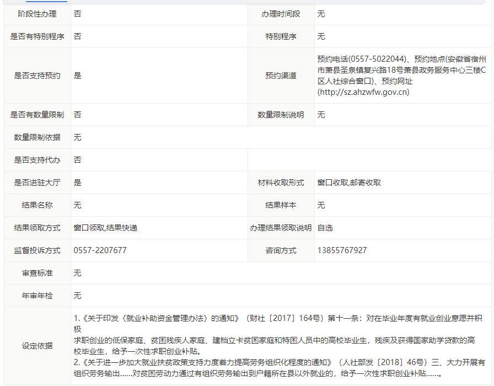Screen dimensions: 494x386
Task: Click the 是否支持预约 label
Action: (37, 76)
